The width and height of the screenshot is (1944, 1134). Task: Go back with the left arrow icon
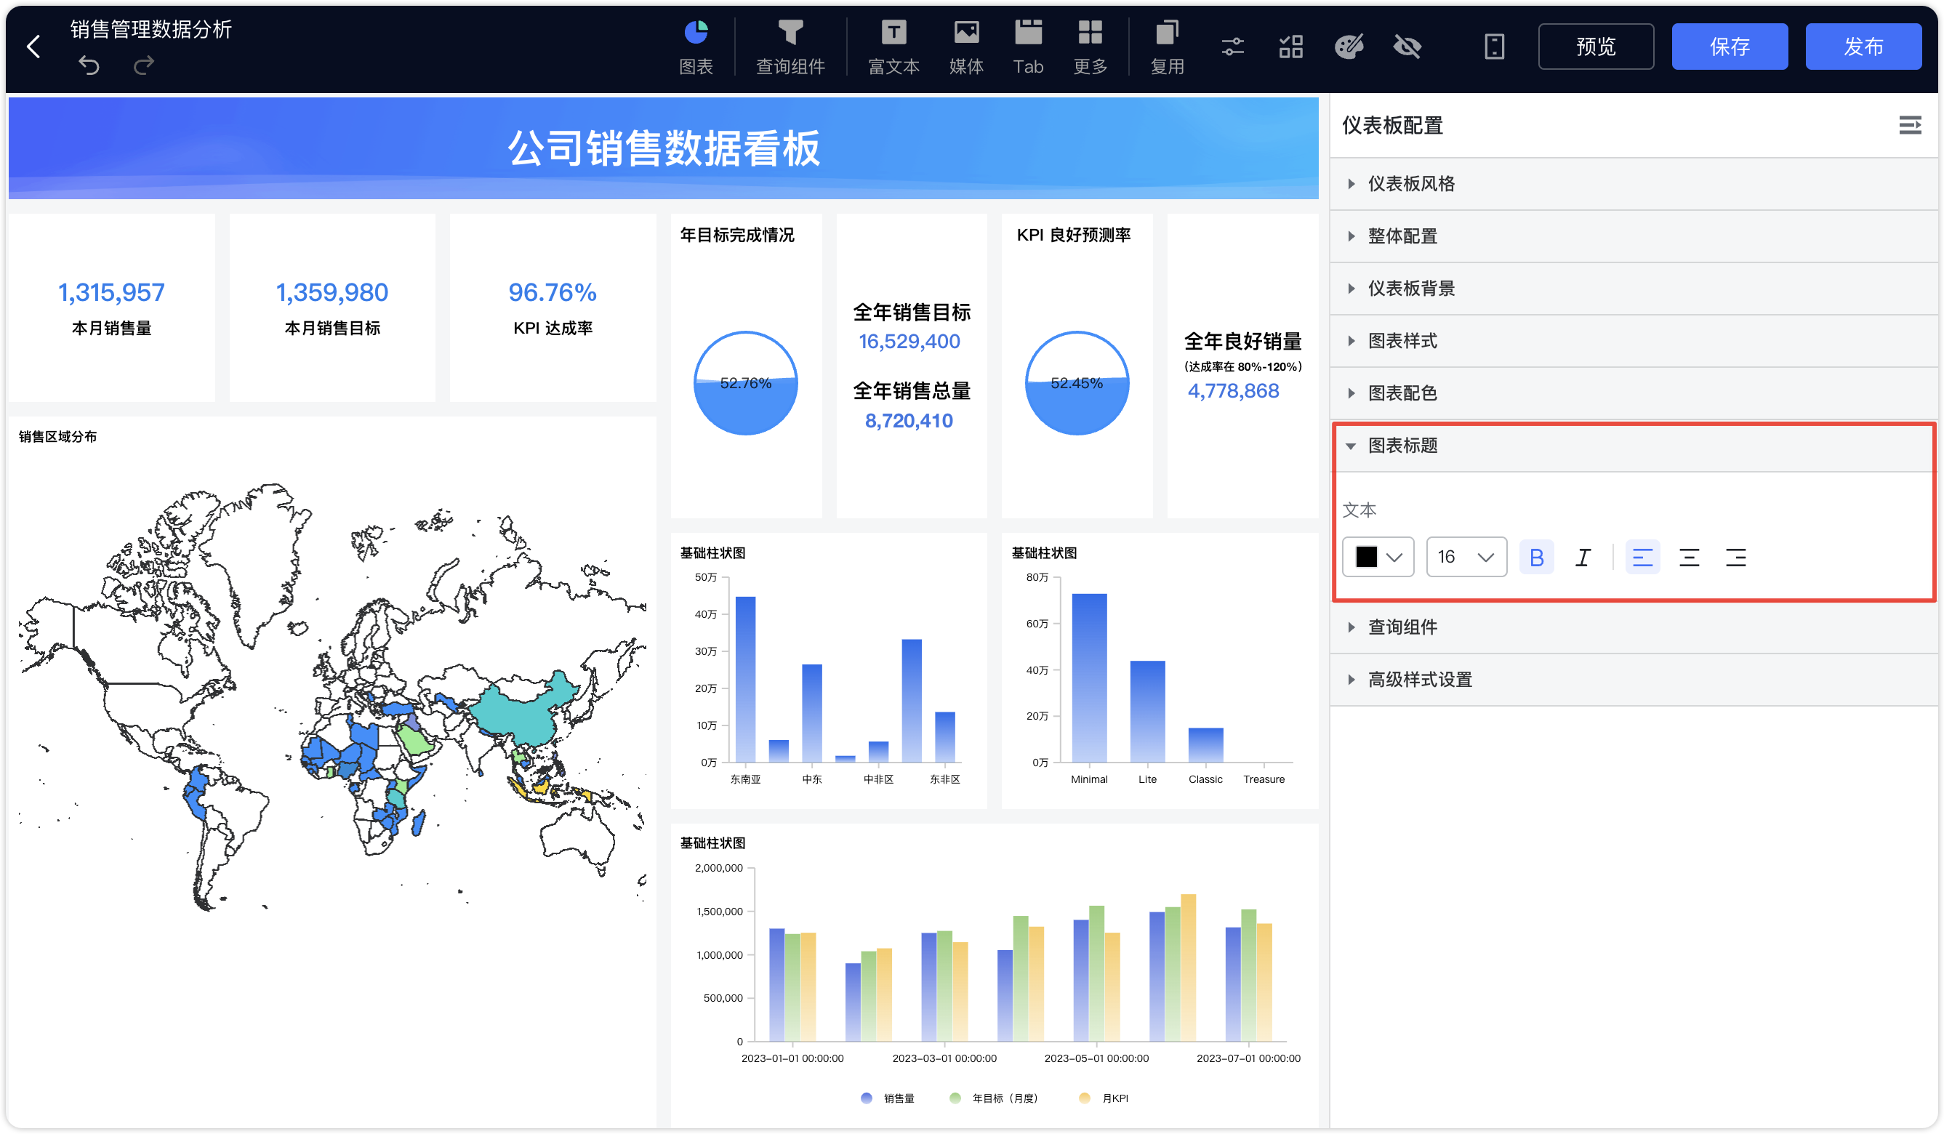(x=33, y=47)
